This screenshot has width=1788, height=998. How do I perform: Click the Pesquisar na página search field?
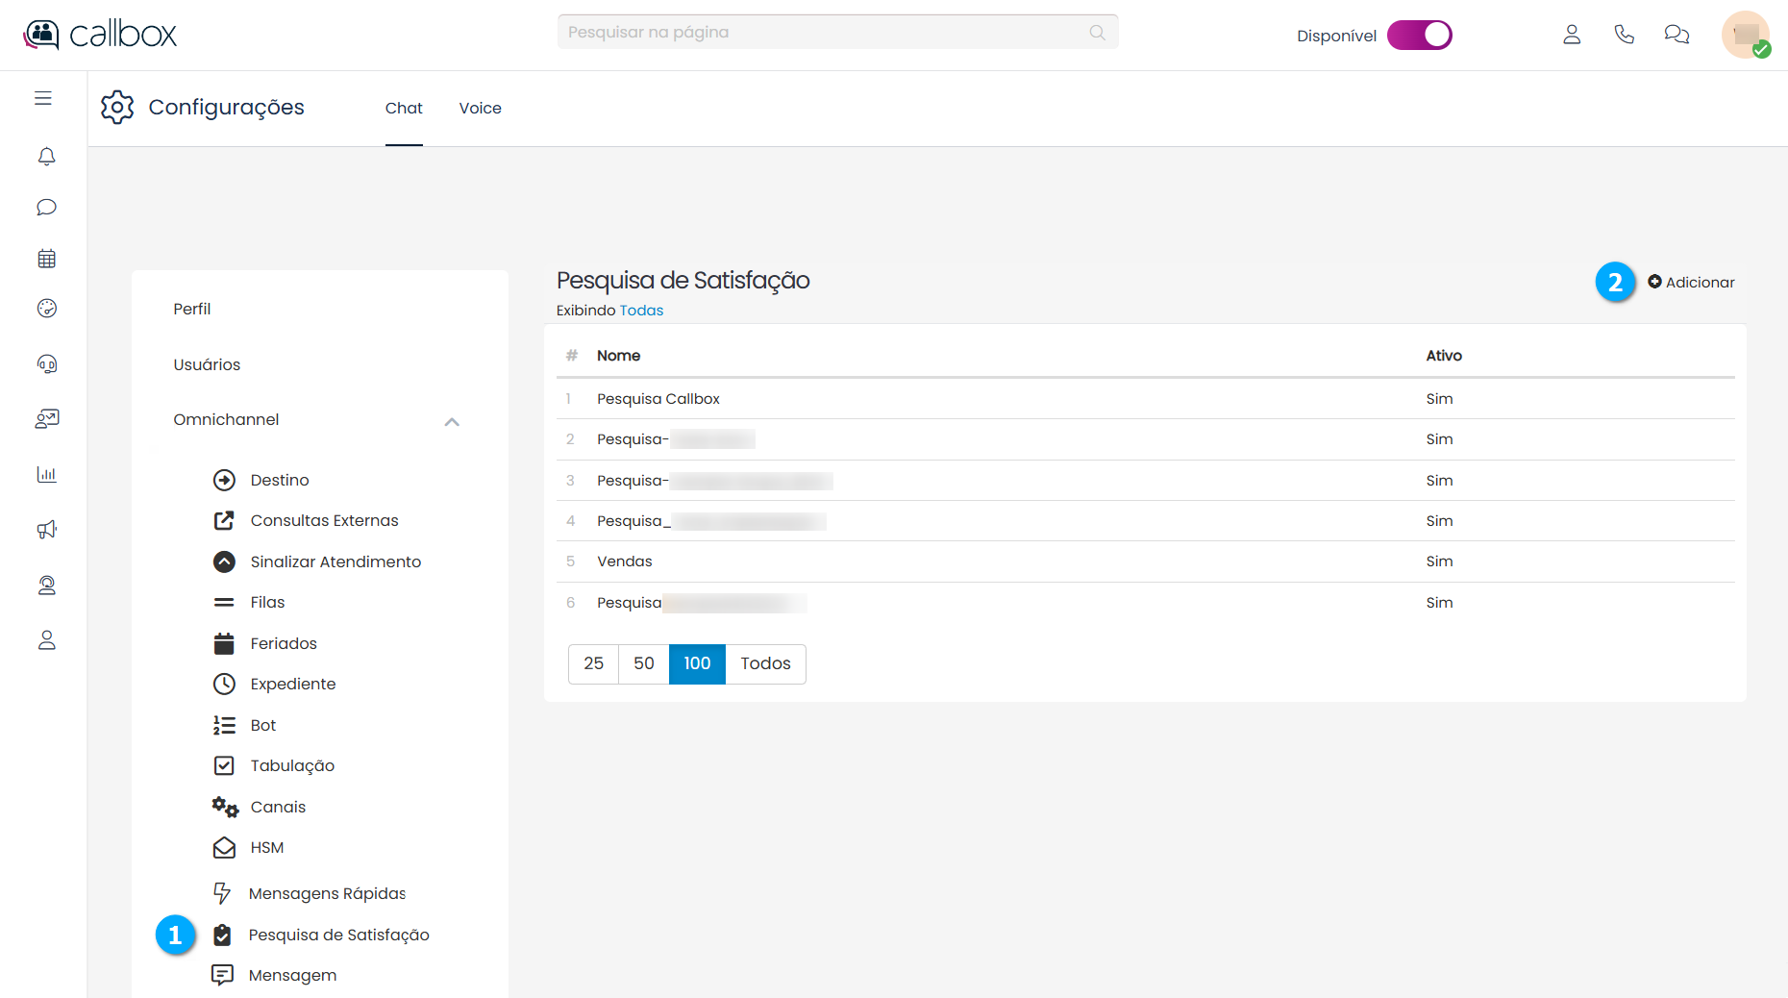(x=827, y=33)
